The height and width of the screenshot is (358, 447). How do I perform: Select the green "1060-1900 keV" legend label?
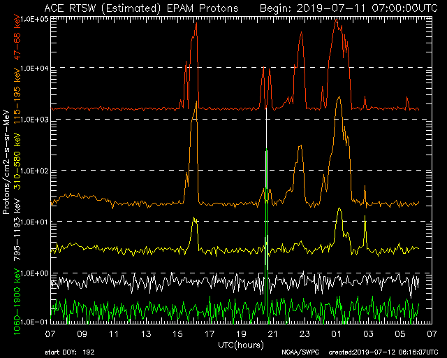pos(17,302)
